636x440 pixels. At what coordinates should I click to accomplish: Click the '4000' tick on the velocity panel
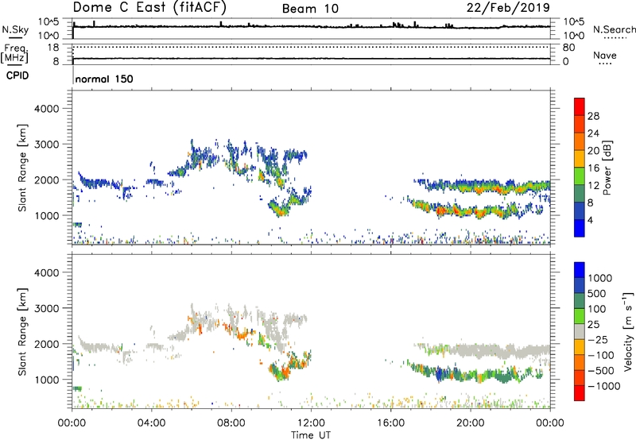point(46,272)
